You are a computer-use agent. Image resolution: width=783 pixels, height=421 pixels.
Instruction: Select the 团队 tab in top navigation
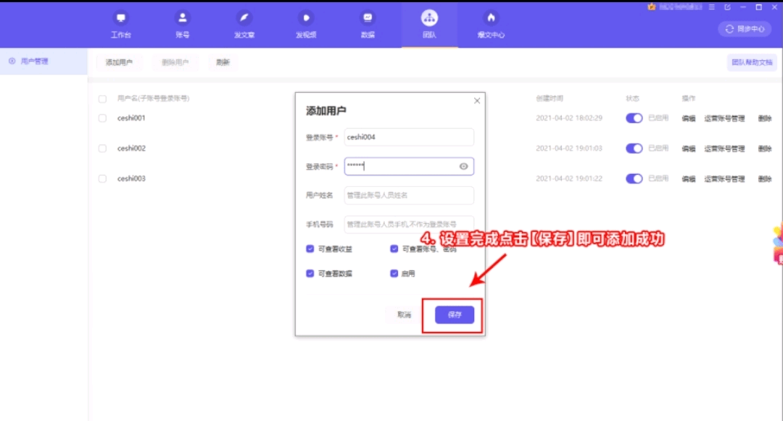tap(429, 23)
